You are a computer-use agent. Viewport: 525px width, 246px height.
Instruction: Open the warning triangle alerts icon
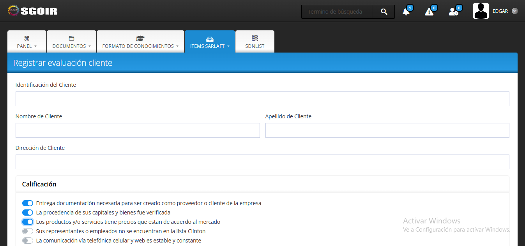tap(429, 12)
